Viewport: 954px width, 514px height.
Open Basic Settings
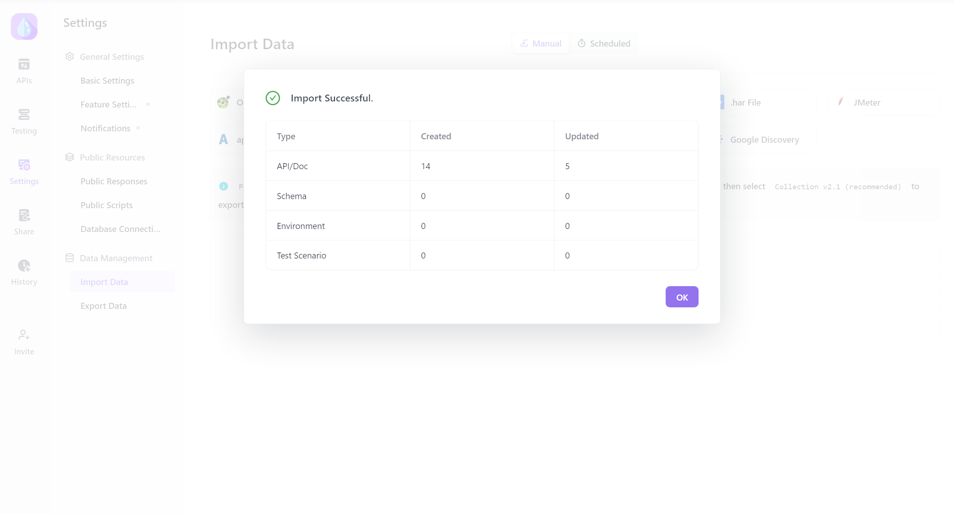[x=107, y=81]
